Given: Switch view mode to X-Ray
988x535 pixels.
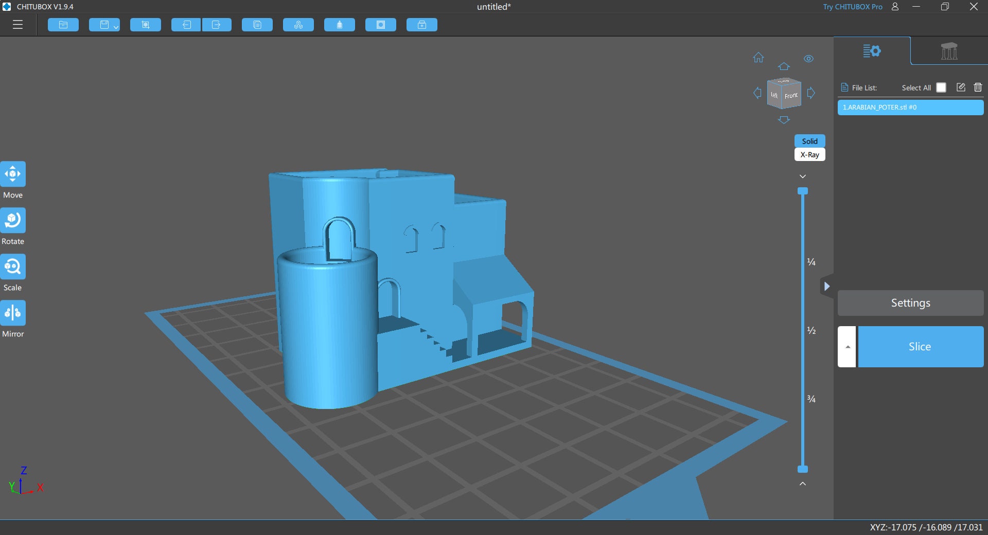Looking at the screenshot, I should pos(809,154).
